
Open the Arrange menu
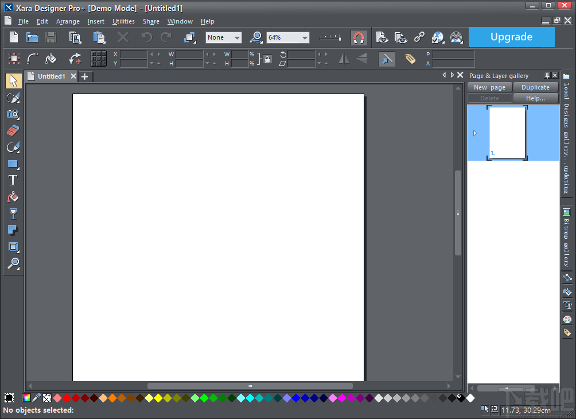[x=68, y=21]
